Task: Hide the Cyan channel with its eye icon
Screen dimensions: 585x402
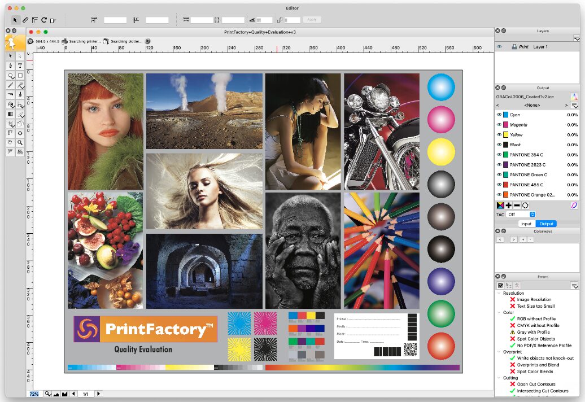Action: pyautogui.click(x=499, y=115)
